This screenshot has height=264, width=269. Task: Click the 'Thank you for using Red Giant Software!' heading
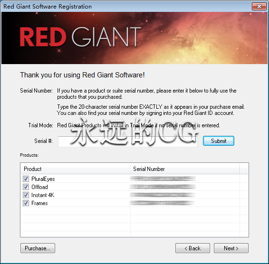coord(82,75)
